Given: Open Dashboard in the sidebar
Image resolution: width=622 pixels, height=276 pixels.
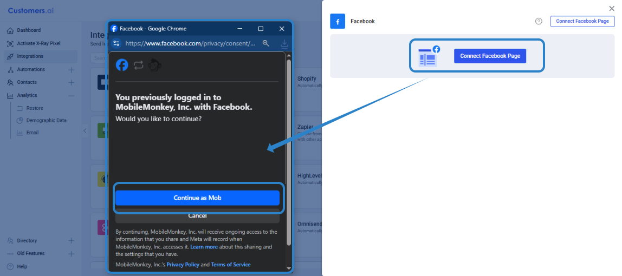Looking at the screenshot, I should point(29,30).
